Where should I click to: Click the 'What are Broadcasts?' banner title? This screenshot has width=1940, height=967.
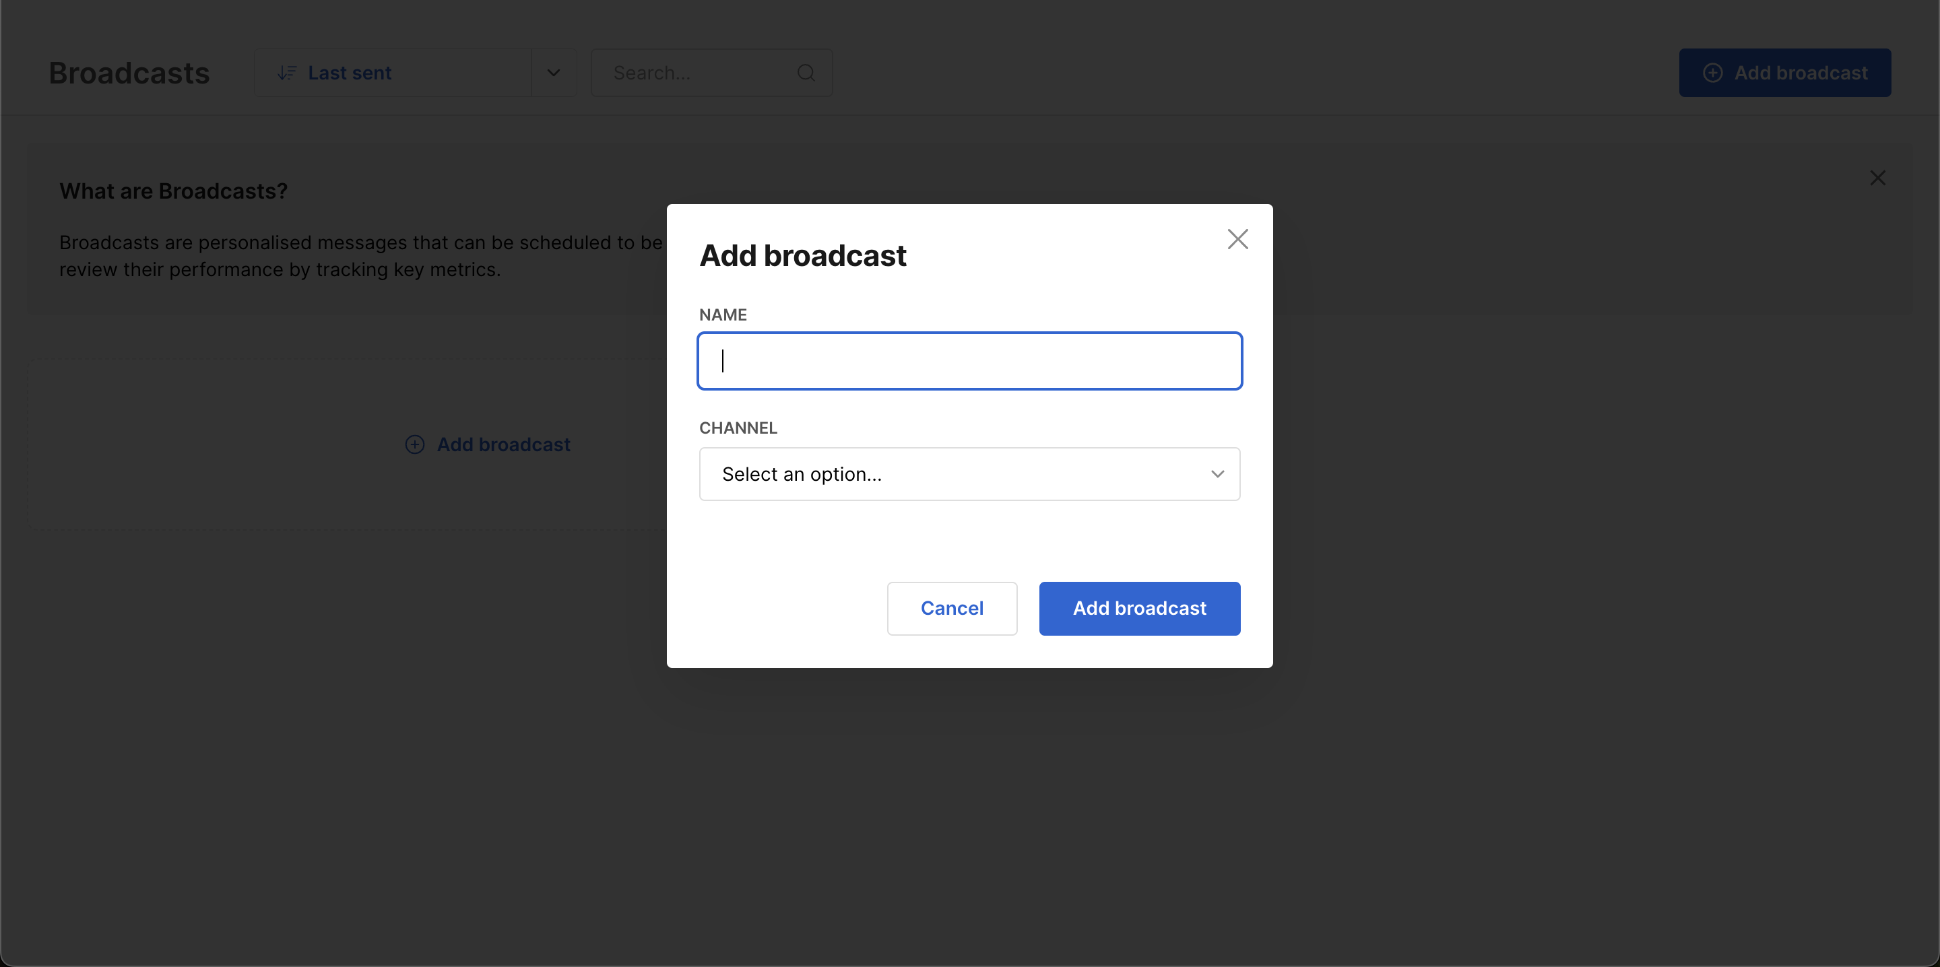coord(173,191)
